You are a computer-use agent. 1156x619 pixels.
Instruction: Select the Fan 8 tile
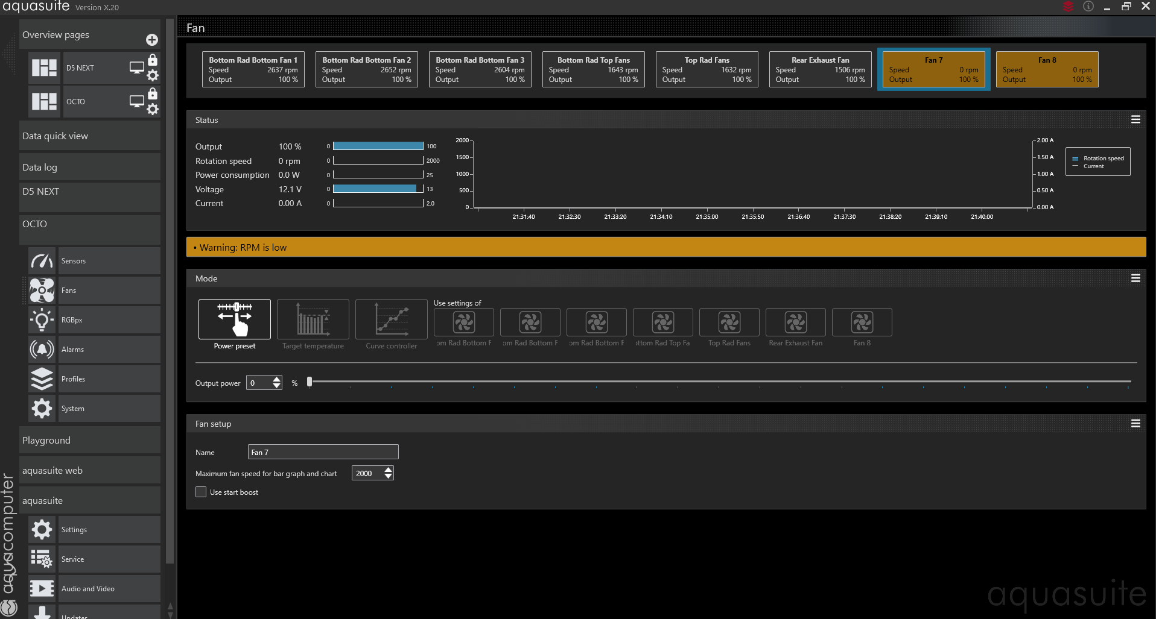[1047, 69]
